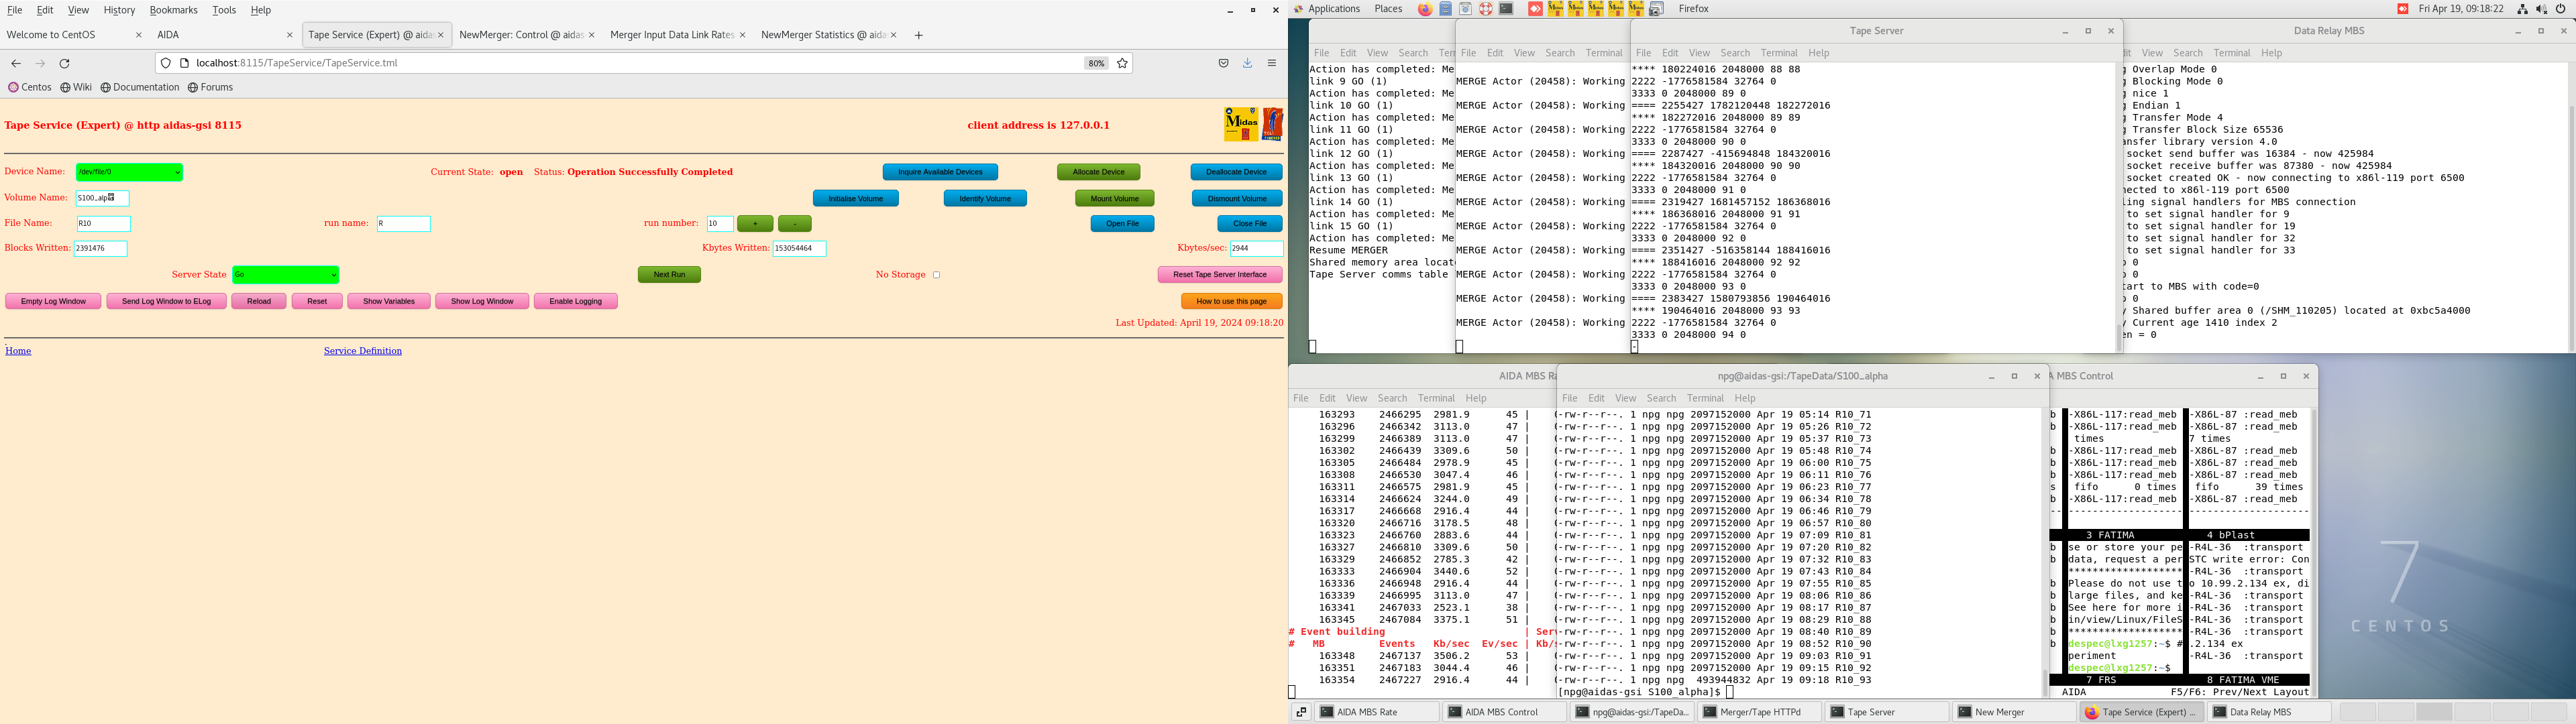Open Firefox History menu

[x=119, y=10]
